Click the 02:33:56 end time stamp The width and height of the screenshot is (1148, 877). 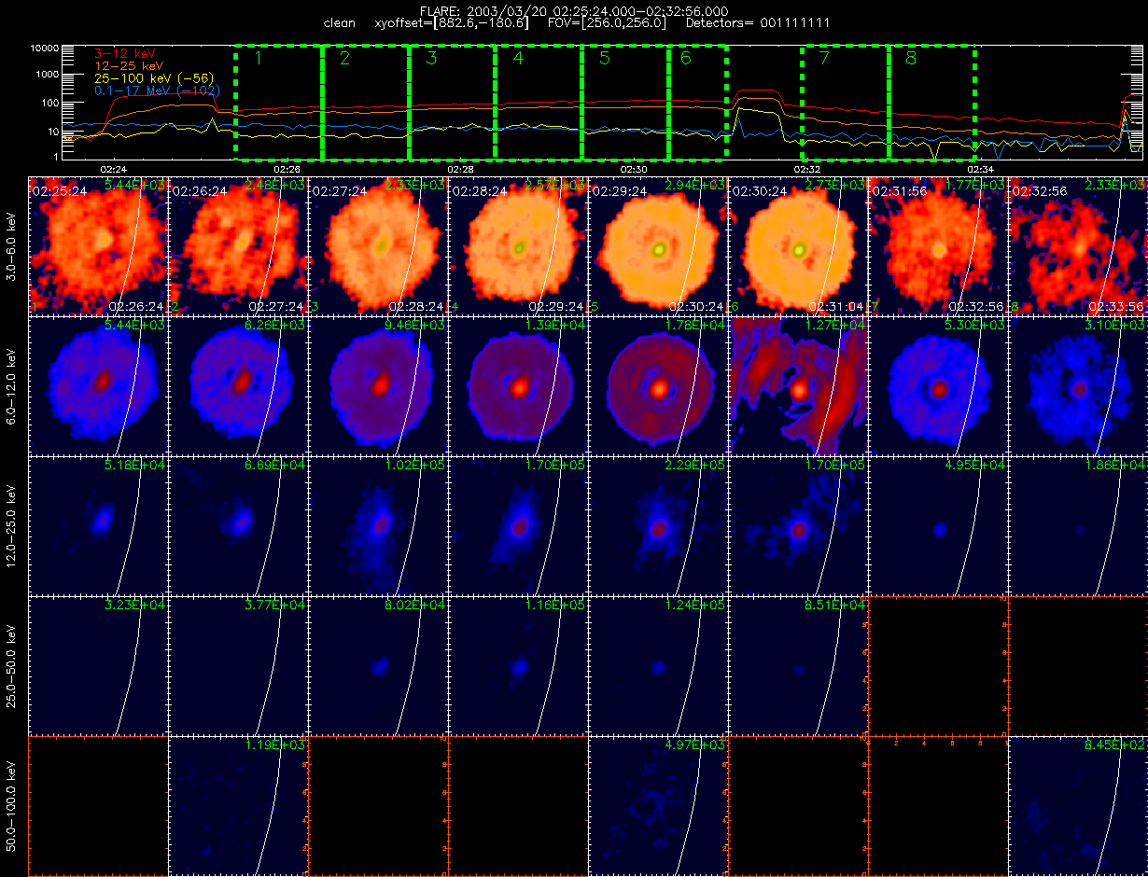[1117, 306]
